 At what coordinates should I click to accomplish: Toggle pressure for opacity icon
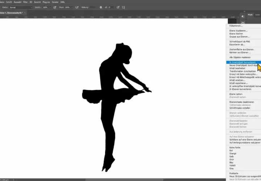tap(55, 8)
